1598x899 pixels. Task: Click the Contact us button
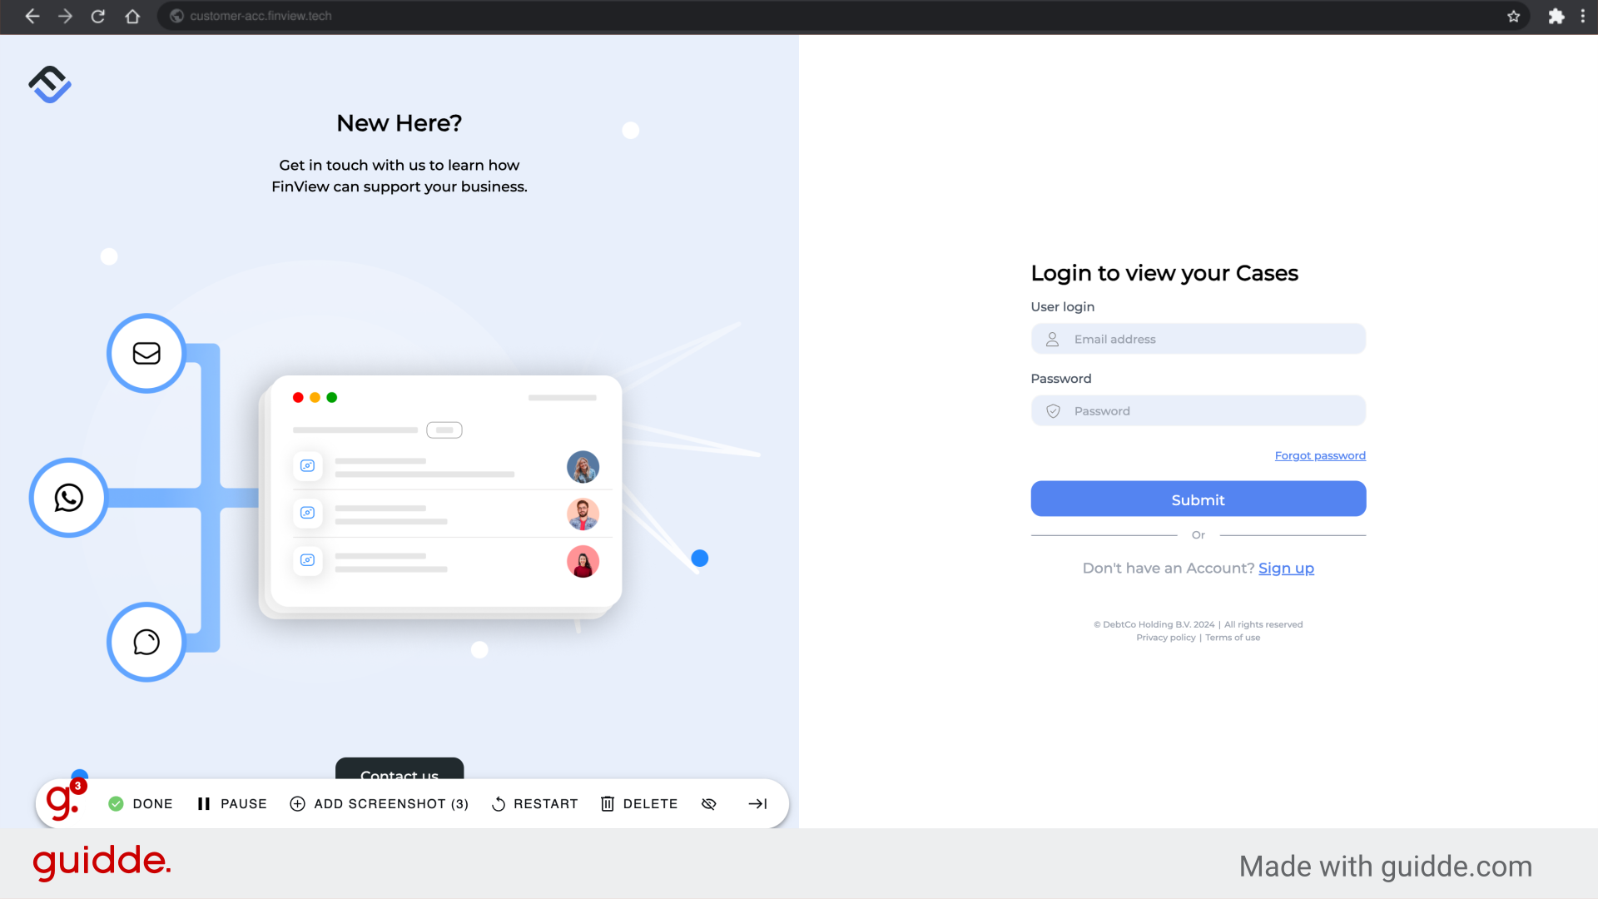(x=399, y=776)
